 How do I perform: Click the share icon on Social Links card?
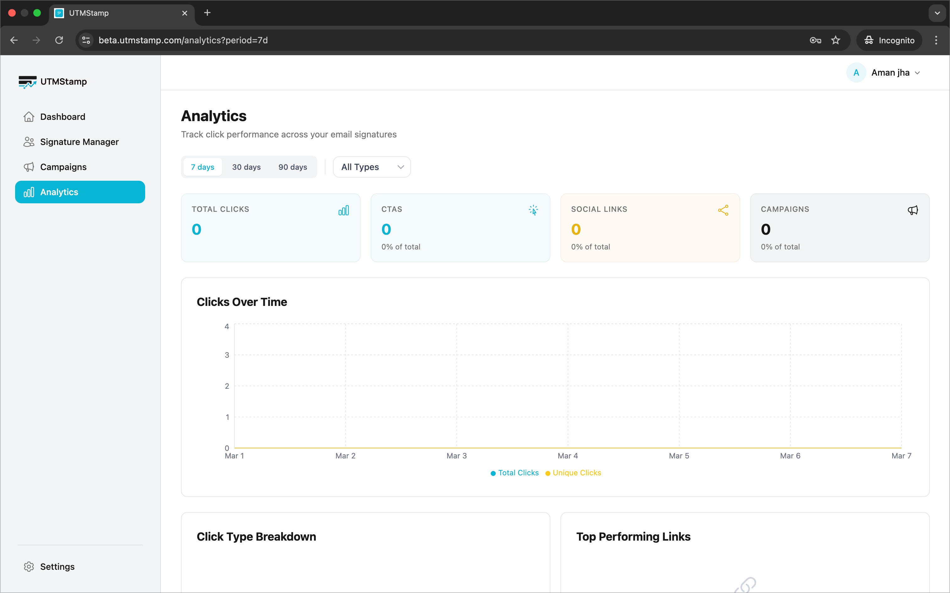pyautogui.click(x=723, y=210)
